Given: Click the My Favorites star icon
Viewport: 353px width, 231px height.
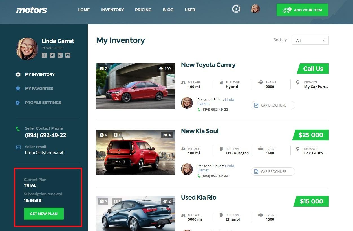Looking at the screenshot, I should coord(18,89).
